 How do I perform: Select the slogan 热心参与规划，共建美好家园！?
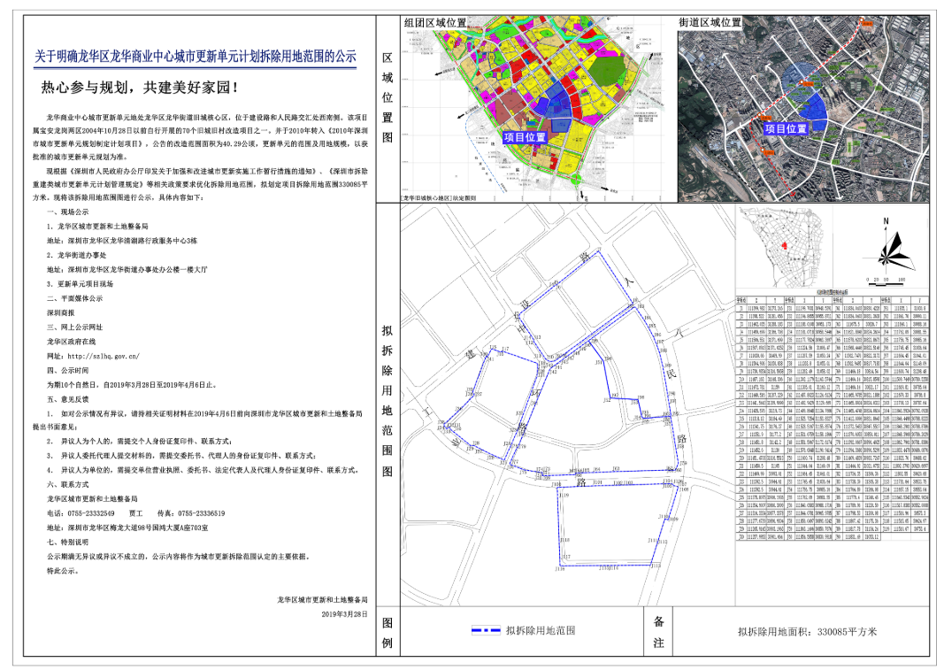click(141, 88)
